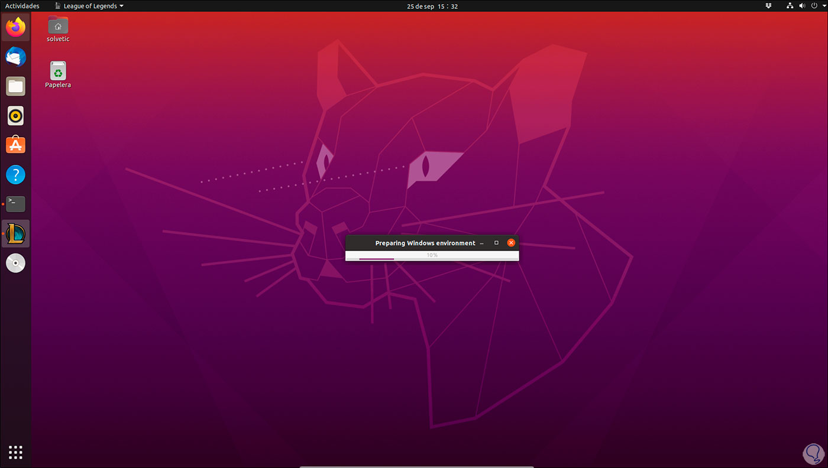
Task: Maximize the Preparing Windows environment dialog
Action: coord(496,243)
